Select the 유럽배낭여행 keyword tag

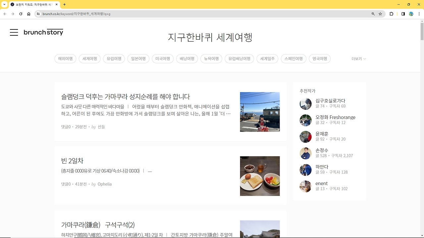click(x=239, y=59)
